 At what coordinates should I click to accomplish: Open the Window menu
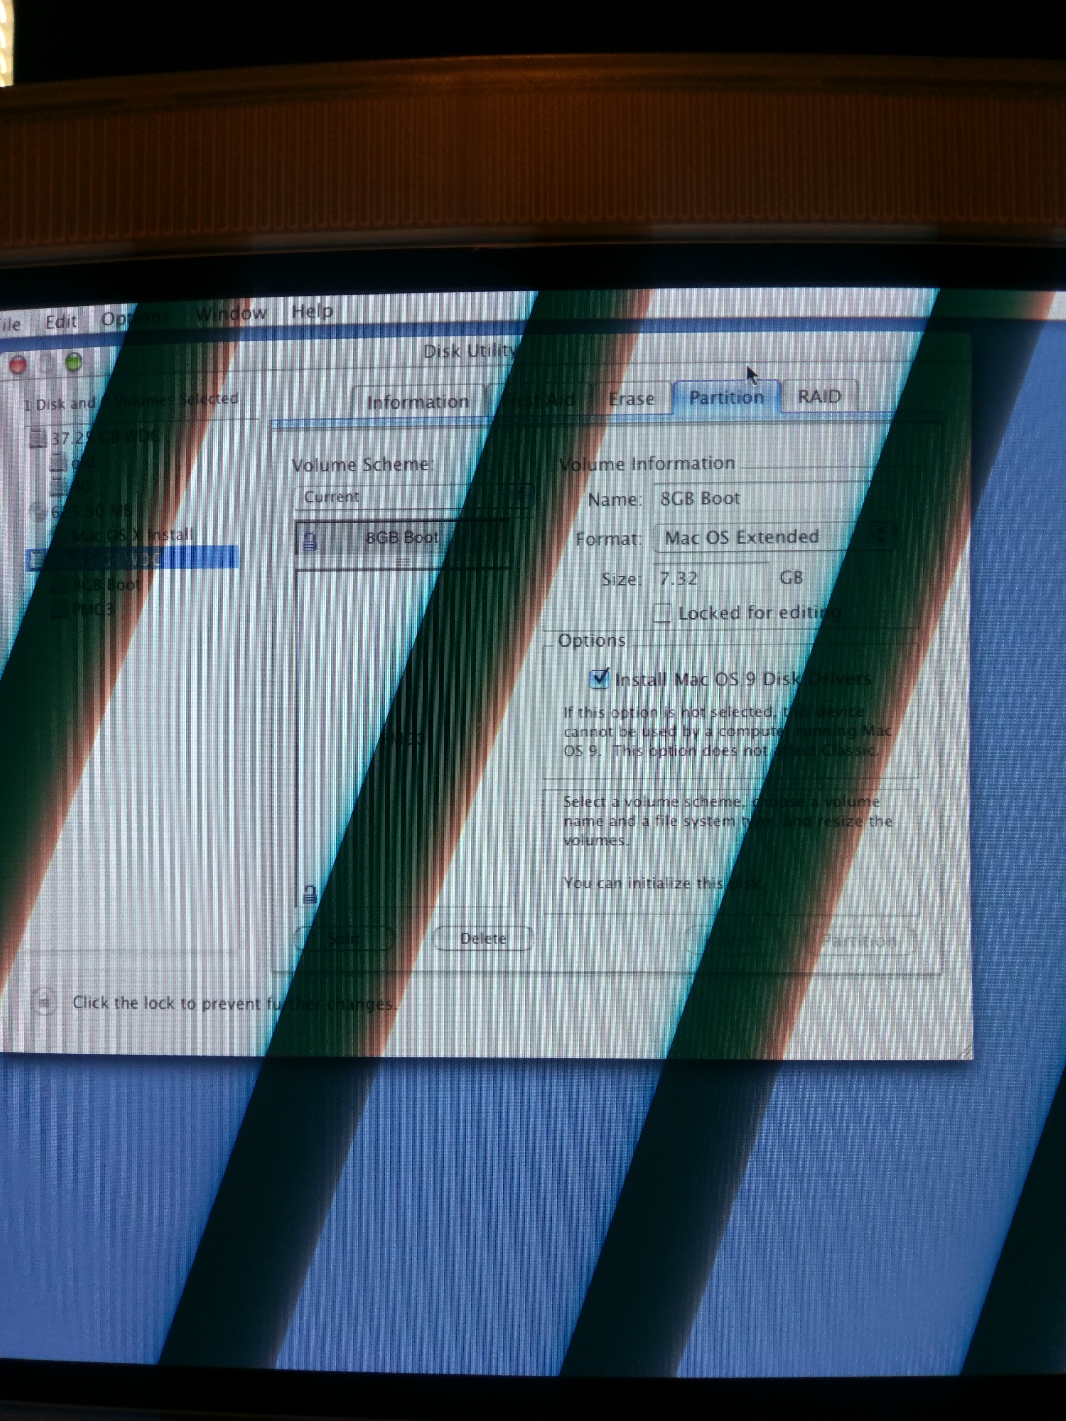pos(231,313)
